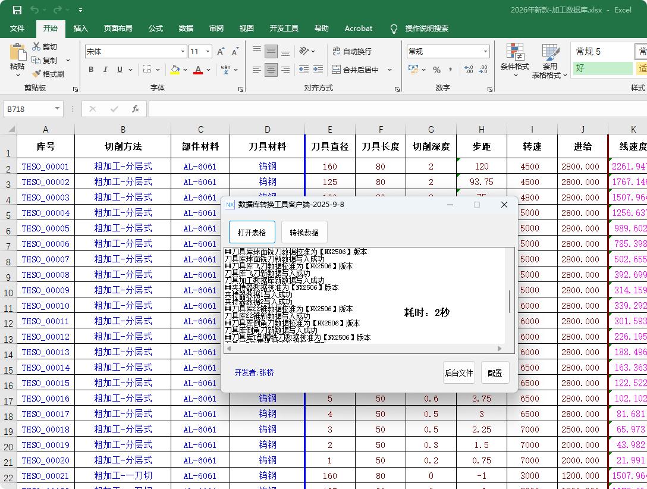Click the Paste clipboard icon
Viewport: 647px width, 489px height.
(17, 53)
